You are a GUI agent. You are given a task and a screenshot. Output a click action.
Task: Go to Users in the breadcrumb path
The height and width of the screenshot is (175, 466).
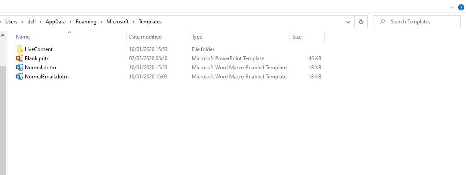11,22
